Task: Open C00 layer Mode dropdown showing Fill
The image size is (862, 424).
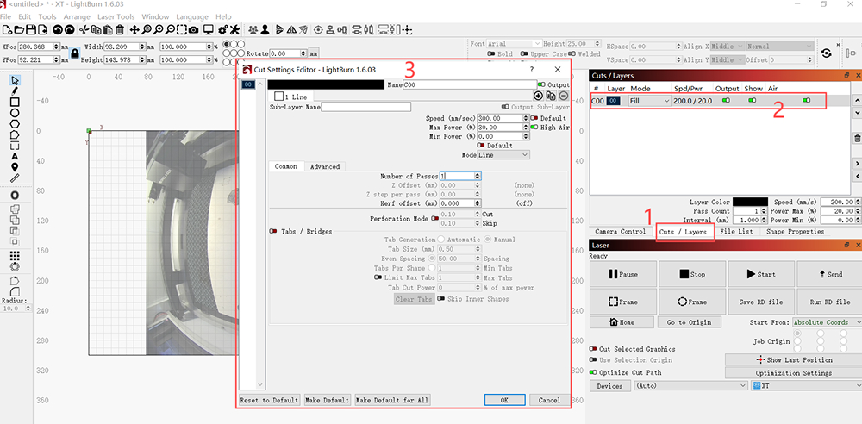Action: 650,101
